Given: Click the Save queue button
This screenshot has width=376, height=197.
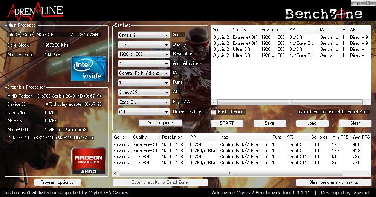Looking at the screenshot, I should click(x=269, y=123).
